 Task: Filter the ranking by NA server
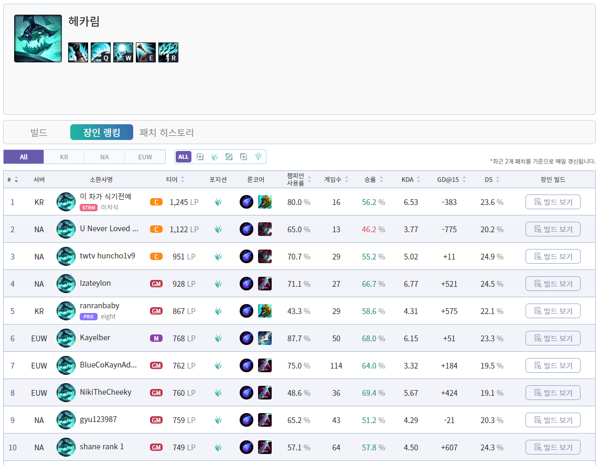(104, 157)
